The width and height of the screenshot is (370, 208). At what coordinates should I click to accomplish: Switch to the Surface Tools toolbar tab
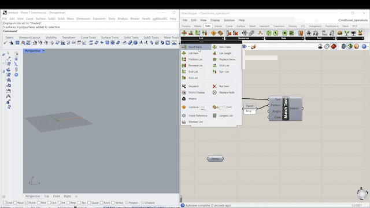(x=110, y=38)
